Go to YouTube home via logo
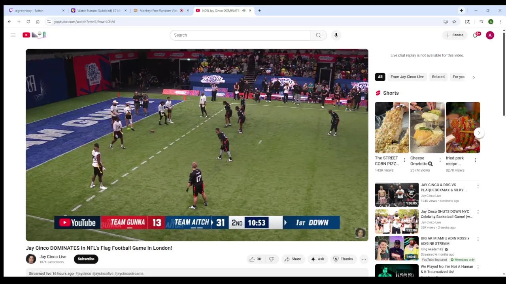This screenshot has height=284, width=506. [x=34, y=35]
